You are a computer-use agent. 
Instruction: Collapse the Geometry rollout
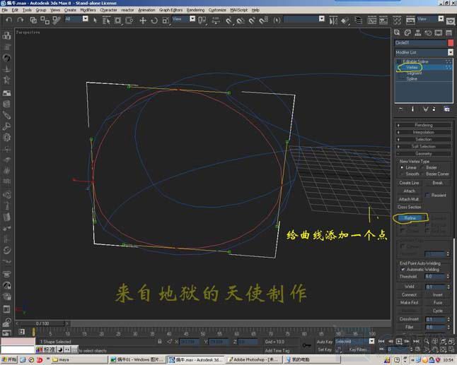click(424, 154)
